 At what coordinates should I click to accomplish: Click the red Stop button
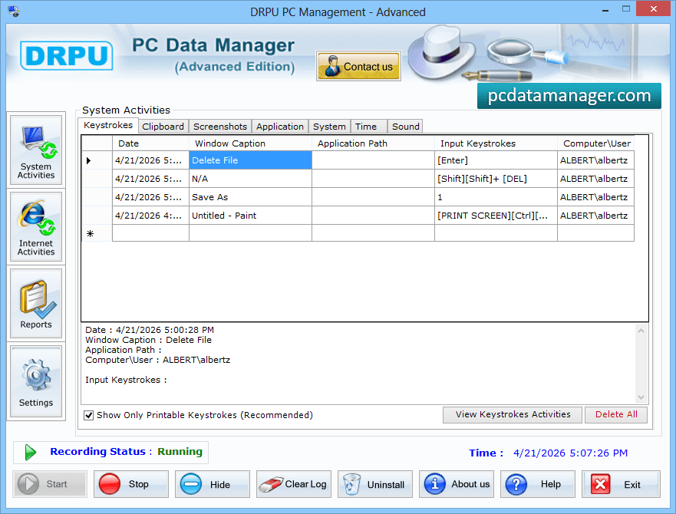pyautogui.click(x=131, y=484)
